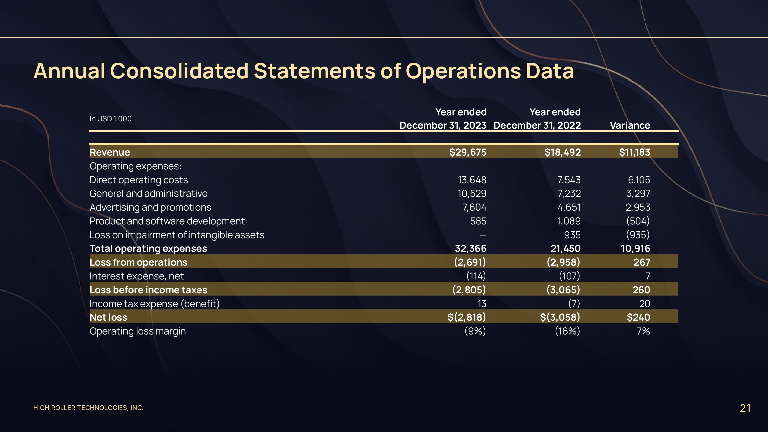Click Loss on impairment of intangible assets

pyautogui.click(x=177, y=235)
